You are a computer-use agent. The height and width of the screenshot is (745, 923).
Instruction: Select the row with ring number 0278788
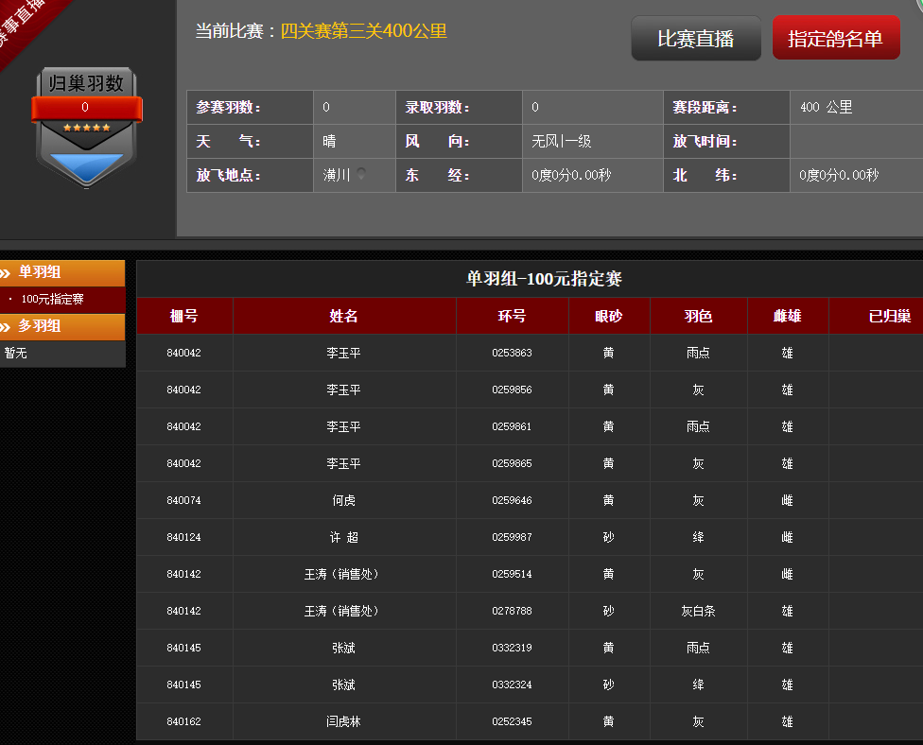coord(512,611)
